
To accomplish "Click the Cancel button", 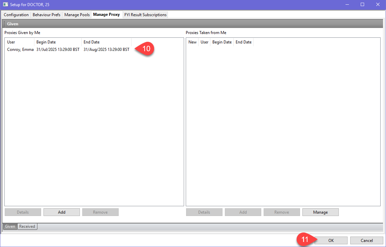I will coord(366,240).
